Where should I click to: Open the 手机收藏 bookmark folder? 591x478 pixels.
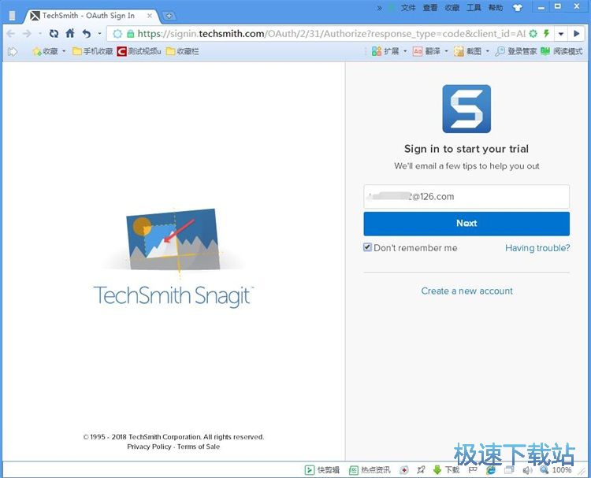[x=93, y=51]
